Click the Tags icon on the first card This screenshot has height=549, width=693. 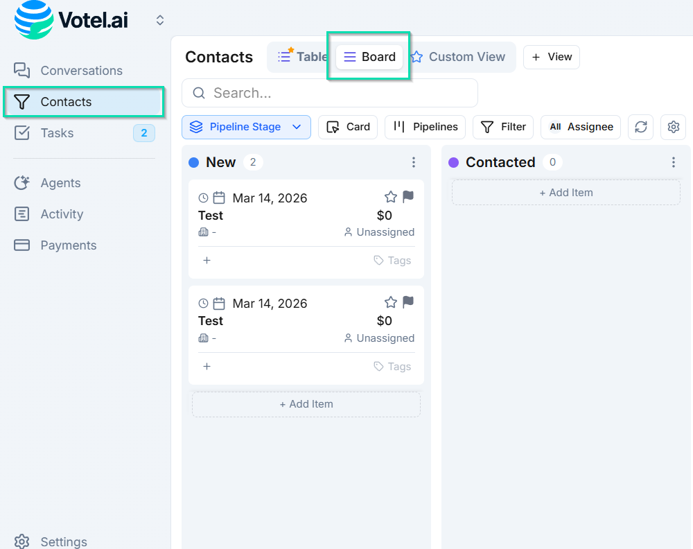pyautogui.click(x=378, y=259)
